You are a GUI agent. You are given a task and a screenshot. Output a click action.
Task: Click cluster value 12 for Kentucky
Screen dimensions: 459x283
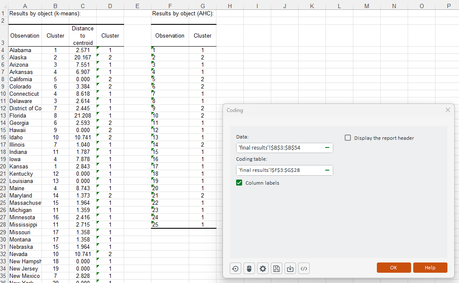[55, 174]
